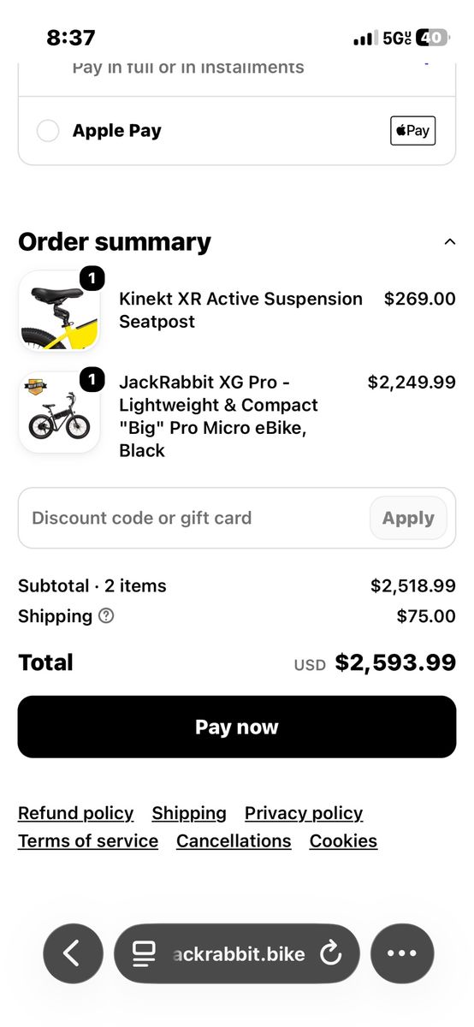View the Privacy policy link
This screenshot has width=474, height=1027.
point(304,813)
